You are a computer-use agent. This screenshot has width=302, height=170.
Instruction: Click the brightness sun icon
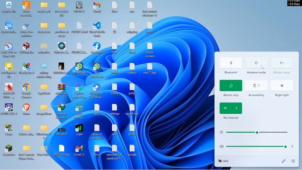(221, 132)
